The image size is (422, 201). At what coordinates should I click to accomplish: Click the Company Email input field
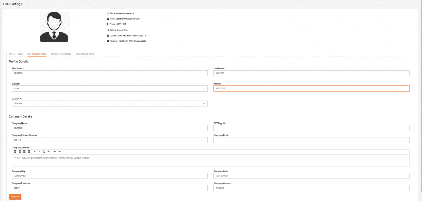coord(312,140)
